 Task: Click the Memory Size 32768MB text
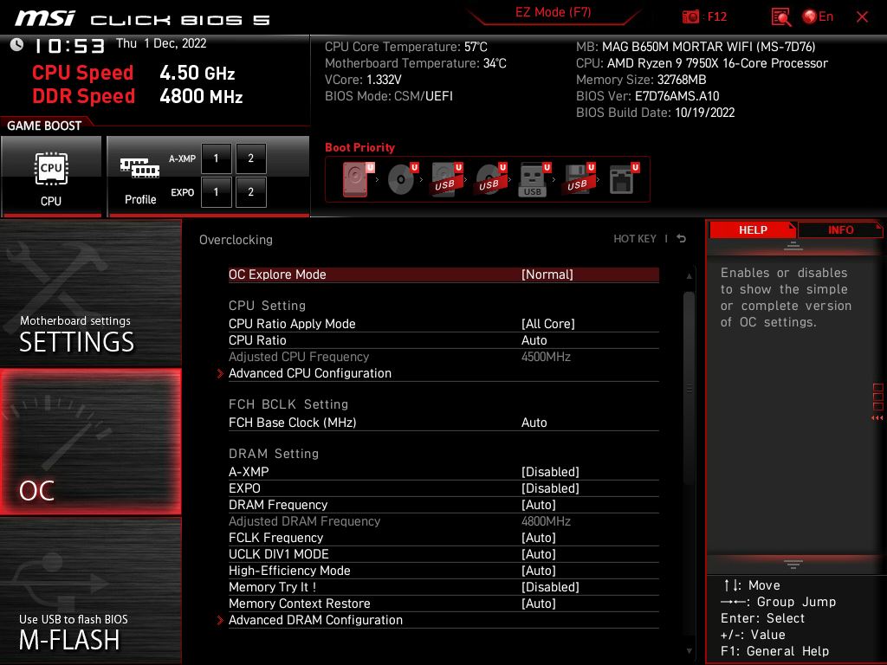click(x=641, y=80)
